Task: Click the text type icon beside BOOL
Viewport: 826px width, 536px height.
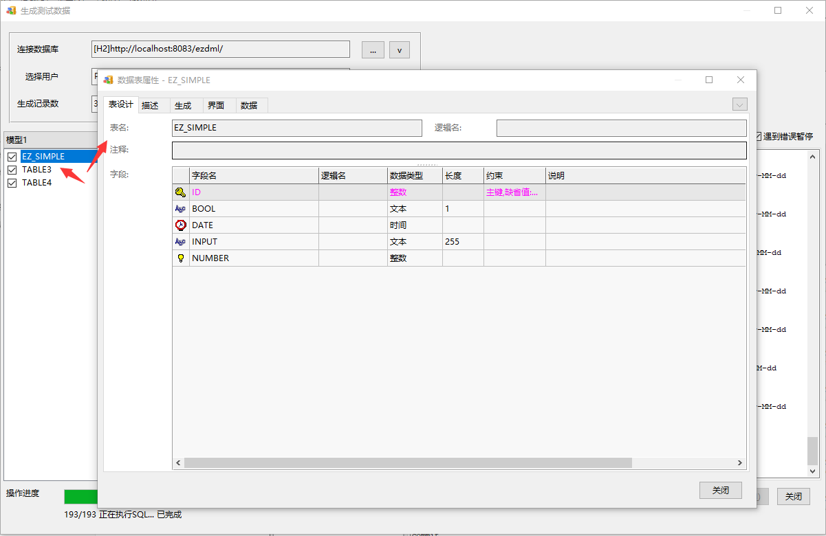Action: coord(181,209)
